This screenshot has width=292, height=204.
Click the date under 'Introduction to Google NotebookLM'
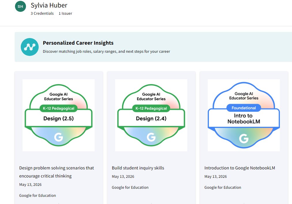(216, 176)
